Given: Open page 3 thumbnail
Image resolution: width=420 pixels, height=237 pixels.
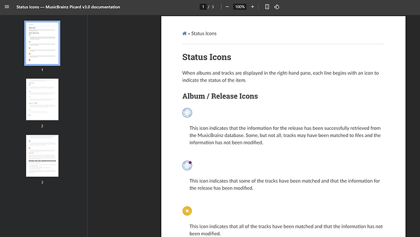Looking at the screenshot, I should coord(43,156).
